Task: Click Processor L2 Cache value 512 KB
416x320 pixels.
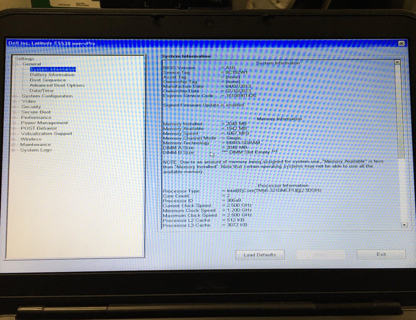Action: point(236,220)
